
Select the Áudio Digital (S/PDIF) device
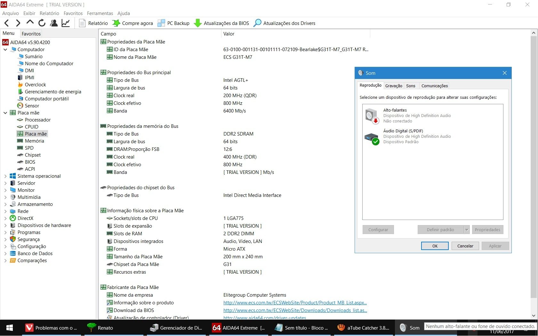432,136
